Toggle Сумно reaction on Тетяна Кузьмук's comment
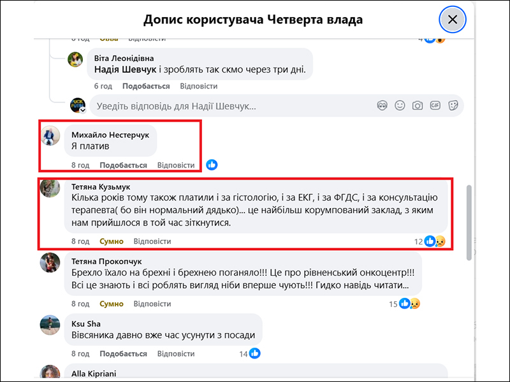Image resolution: width=510 pixels, height=382 pixels. click(112, 241)
